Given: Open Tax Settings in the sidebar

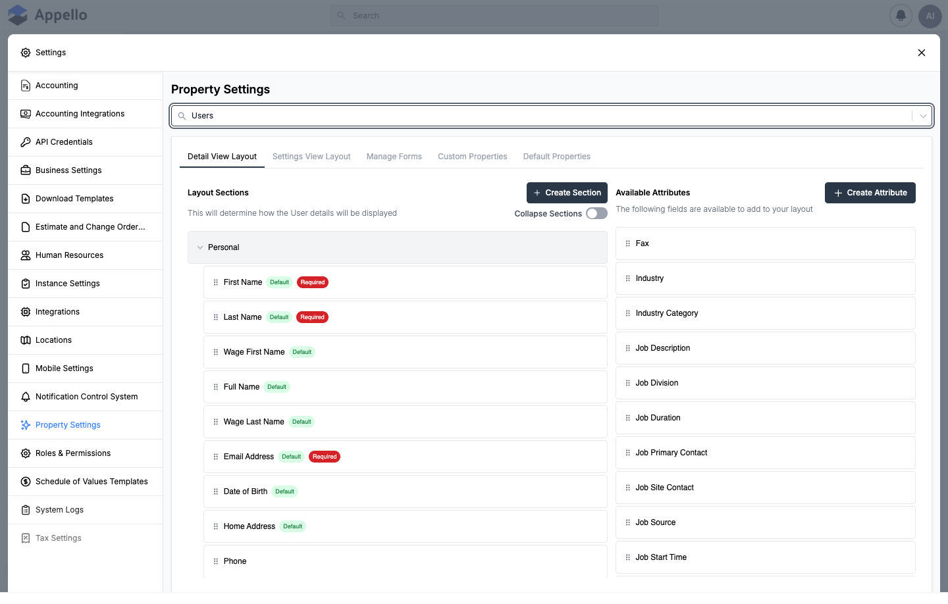Looking at the screenshot, I should [x=86, y=538].
